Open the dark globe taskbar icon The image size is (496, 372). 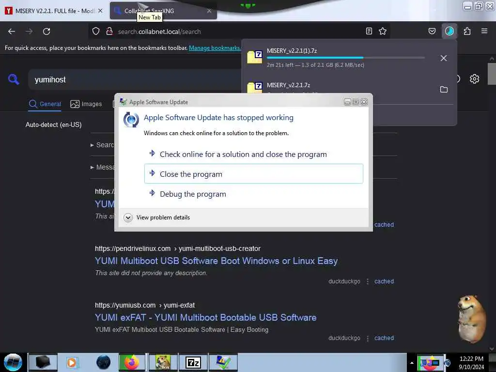point(104,362)
